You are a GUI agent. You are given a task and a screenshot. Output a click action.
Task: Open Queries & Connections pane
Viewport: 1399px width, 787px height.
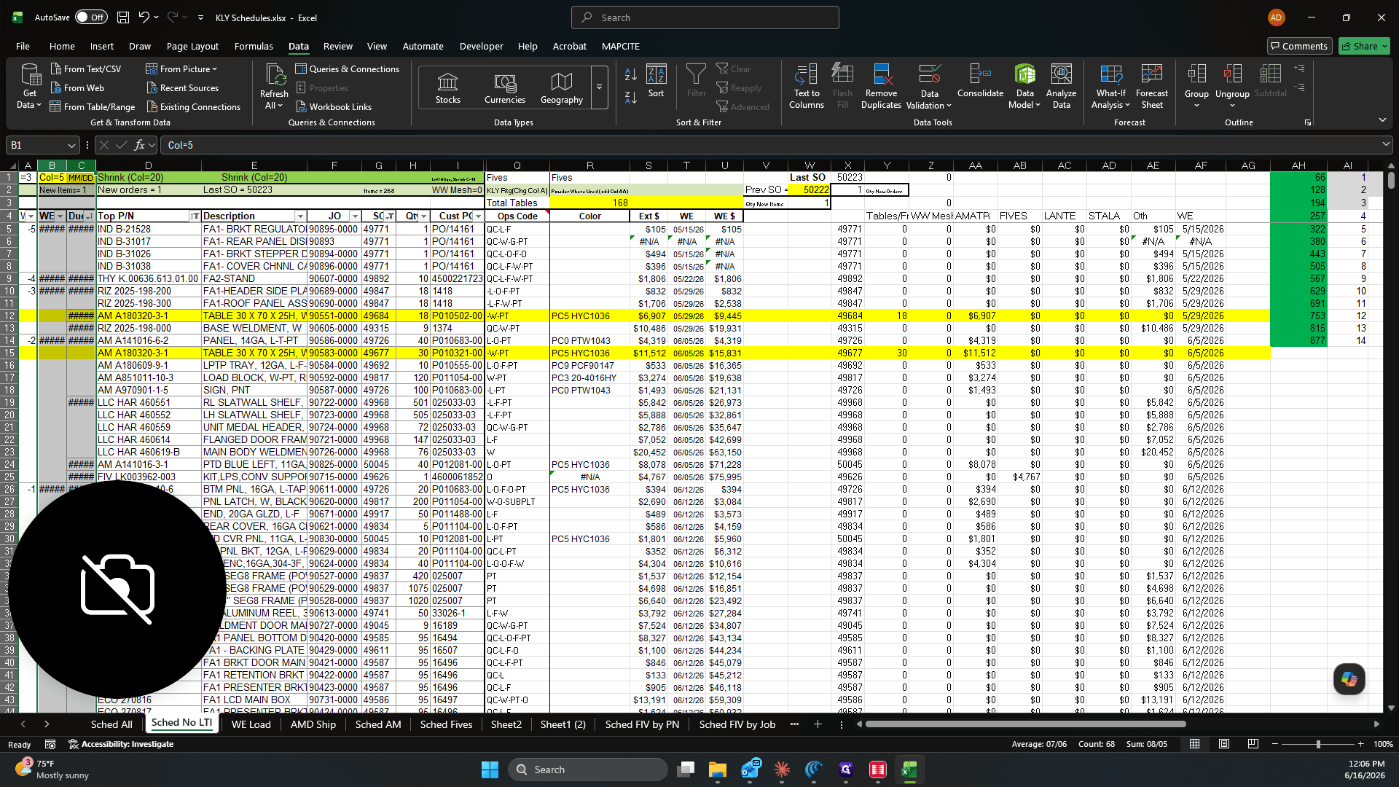347,68
